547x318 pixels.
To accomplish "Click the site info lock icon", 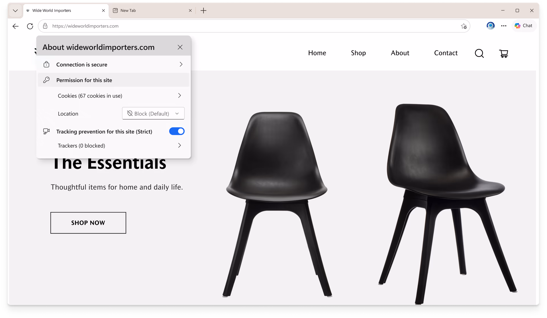I will [x=45, y=26].
